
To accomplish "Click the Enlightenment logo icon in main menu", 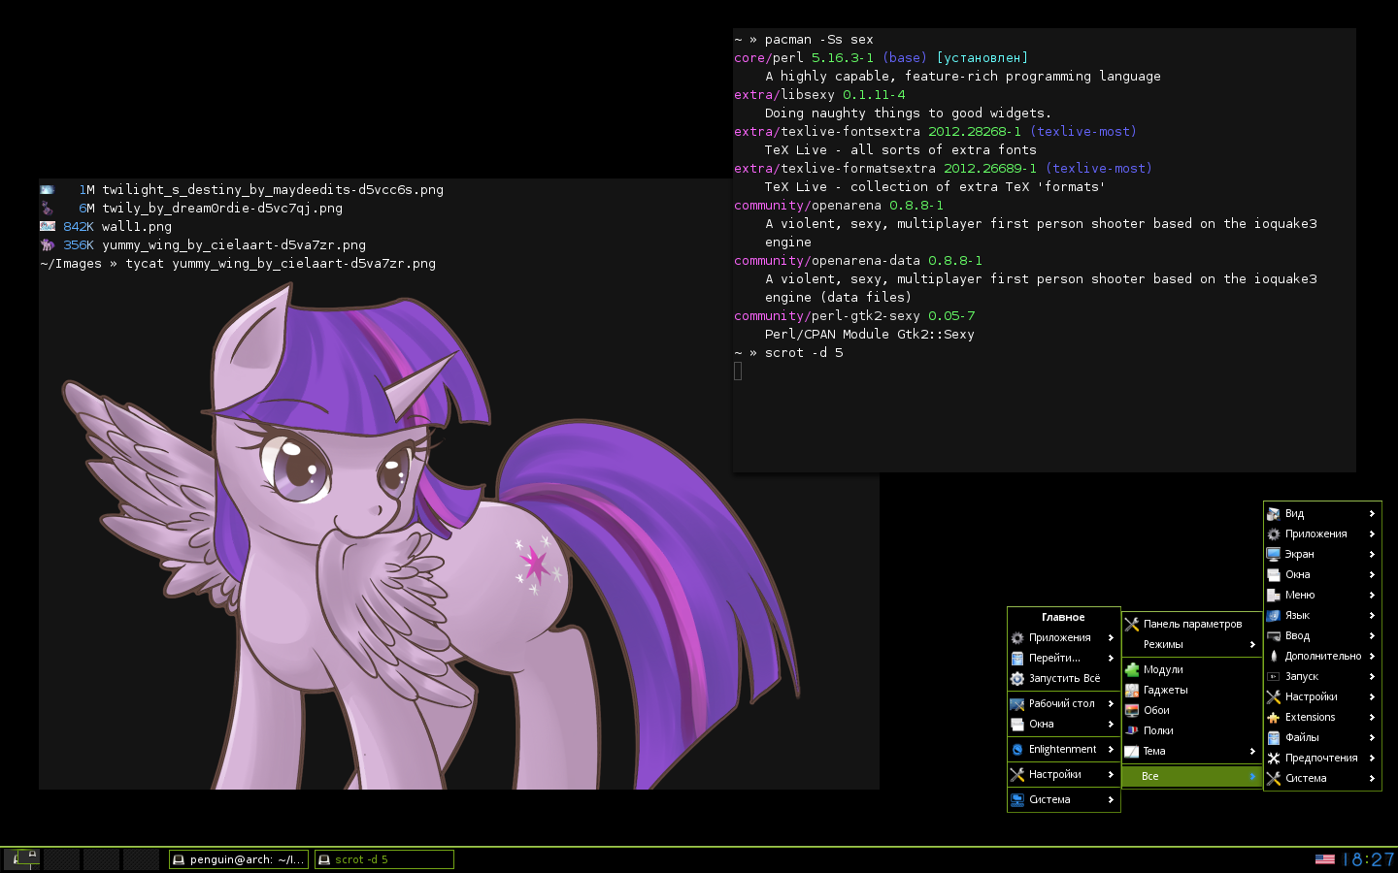I will [1017, 749].
